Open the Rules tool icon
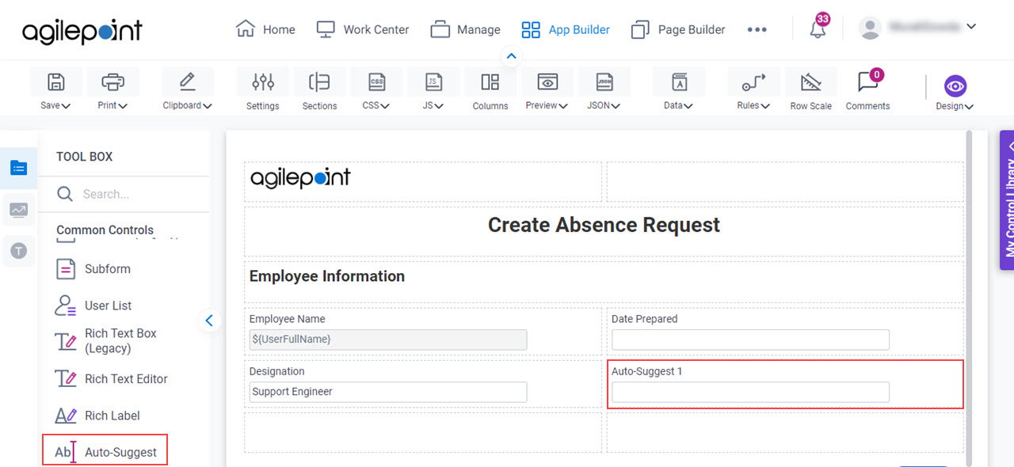This screenshot has width=1014, height=467. coord(753,82)
